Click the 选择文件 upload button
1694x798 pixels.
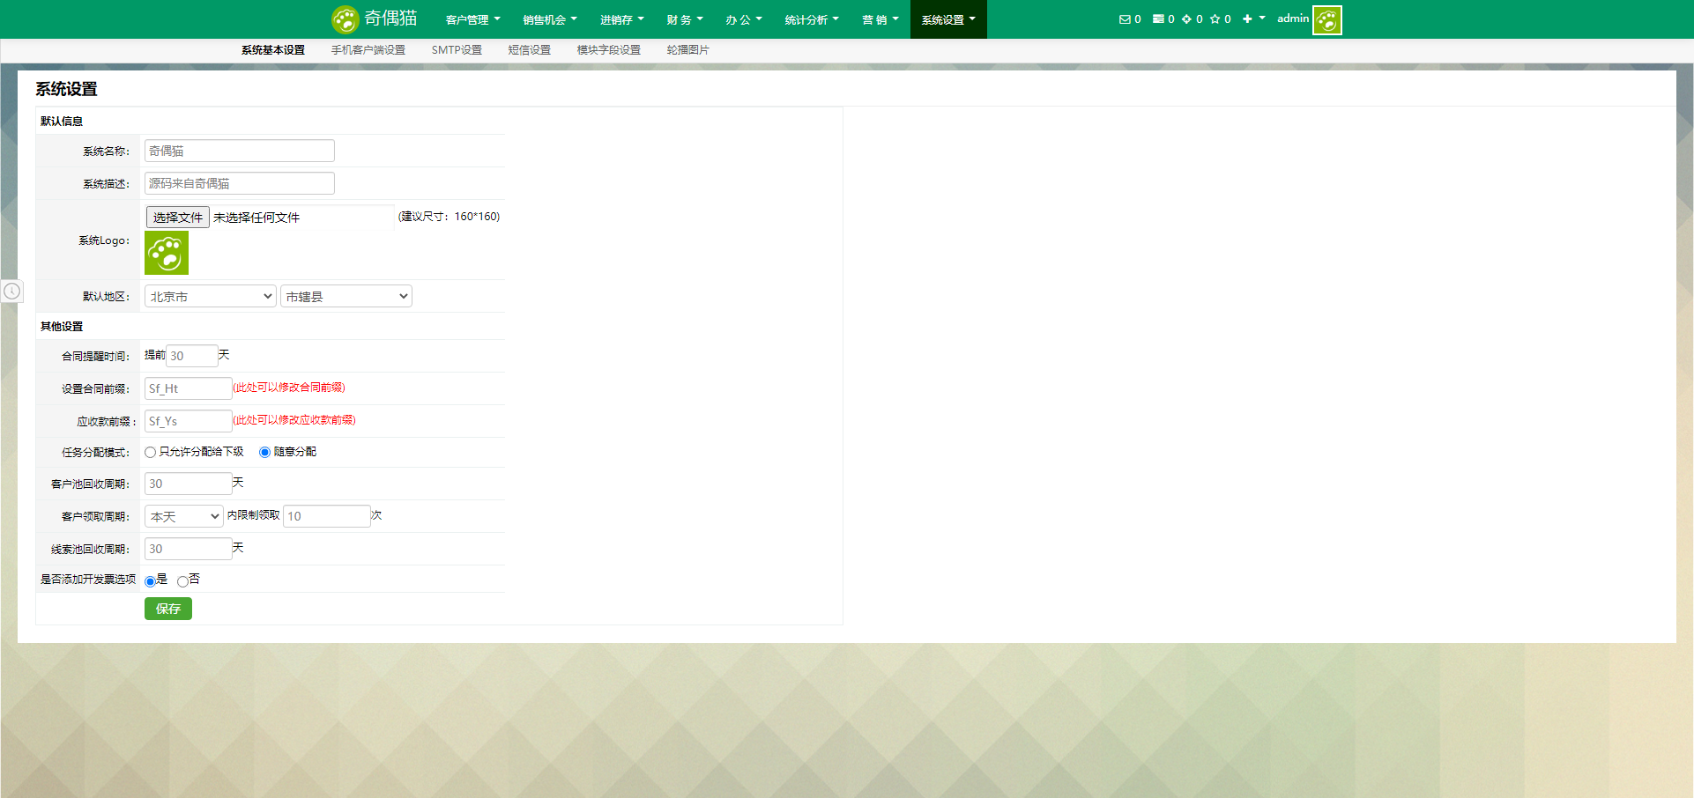point(177,218)
